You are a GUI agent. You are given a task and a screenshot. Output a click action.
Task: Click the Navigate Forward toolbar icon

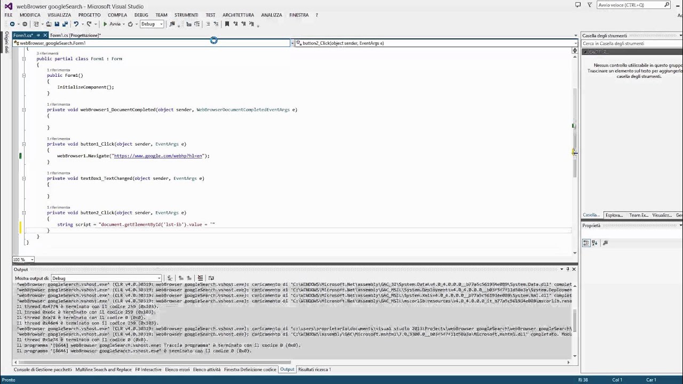(x=25, y=24)
